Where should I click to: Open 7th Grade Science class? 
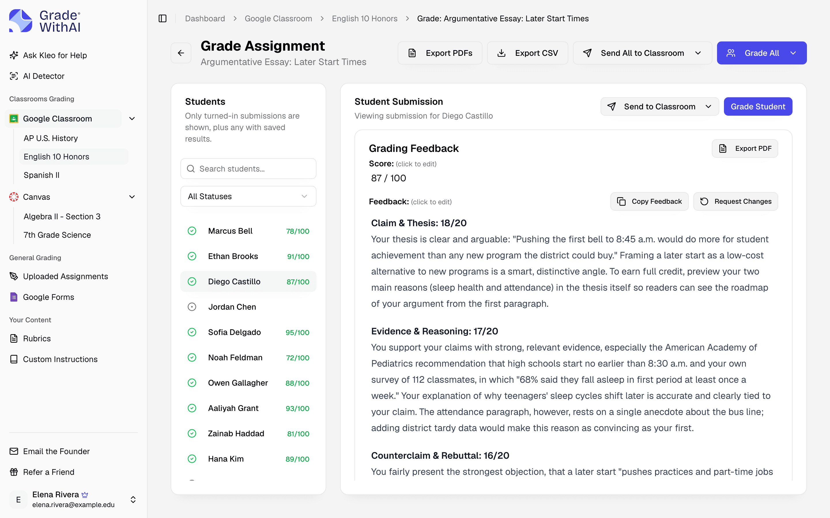coord(57,235)
